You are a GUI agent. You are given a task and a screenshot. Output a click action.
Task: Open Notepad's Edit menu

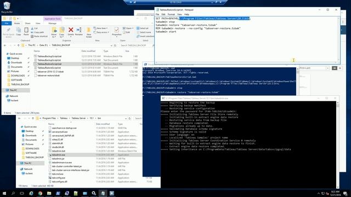click(163, 14)
